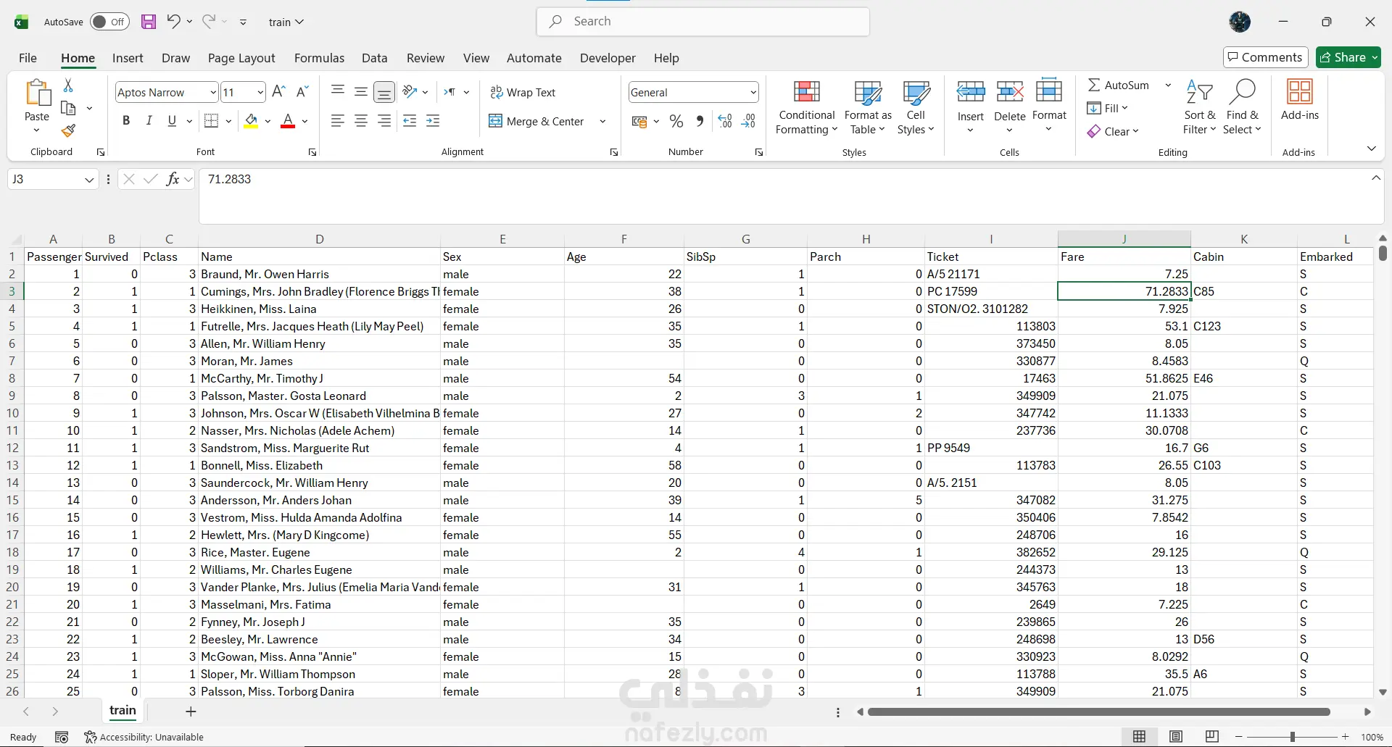Open the Name Box dropdown arrow

[x=89, y=180]
